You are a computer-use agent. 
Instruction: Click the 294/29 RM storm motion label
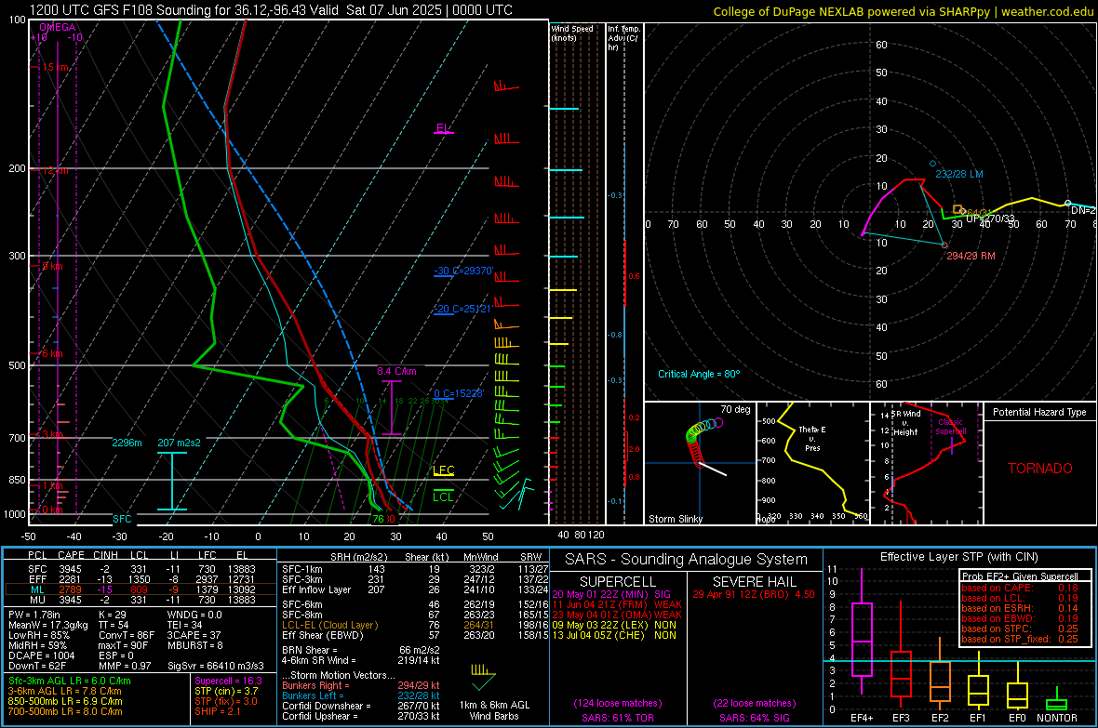click(x=971, y=256)
